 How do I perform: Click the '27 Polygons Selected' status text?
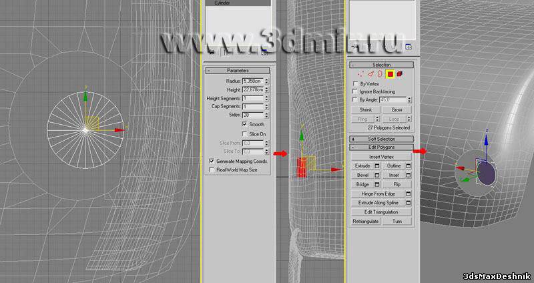point(388,127)
